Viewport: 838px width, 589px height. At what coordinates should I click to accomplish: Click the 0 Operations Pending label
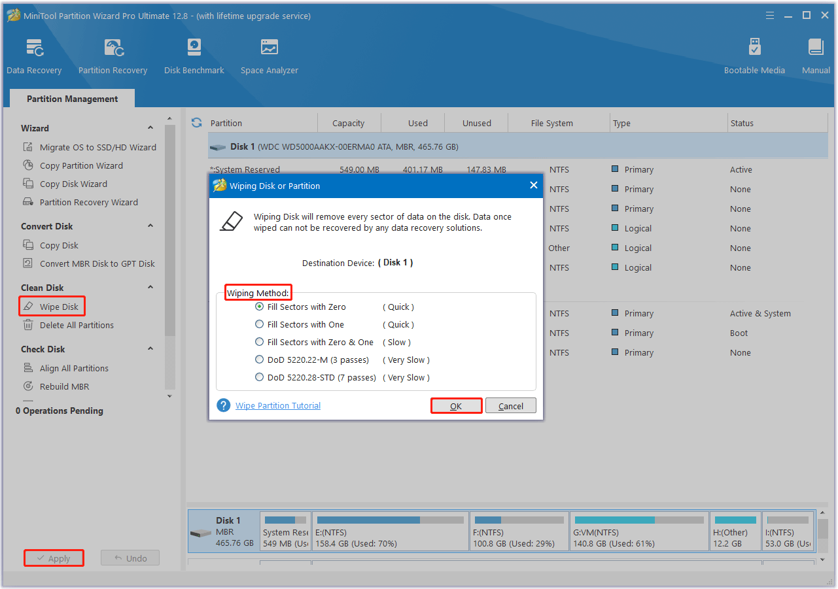click(60, 411)
